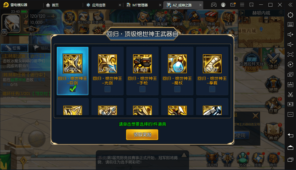This screenshot has width=296, height=170.
Task: Click the scissors screenshot tool icon
Action: click(x=290, y=94)
